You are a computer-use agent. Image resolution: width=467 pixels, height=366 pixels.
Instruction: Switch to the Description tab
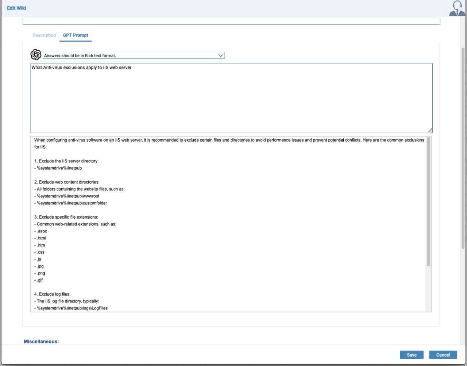click(44, 35)
